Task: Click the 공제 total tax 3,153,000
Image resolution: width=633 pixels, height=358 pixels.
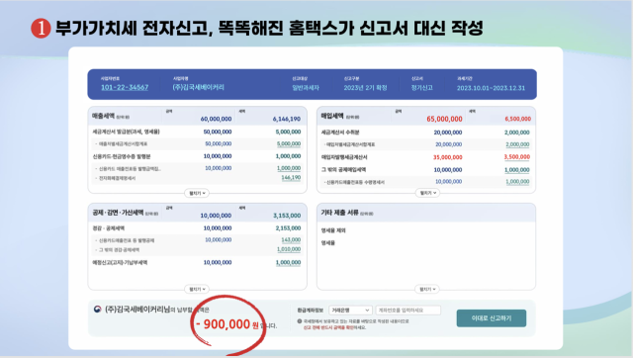Action: (x=287, y=216)
